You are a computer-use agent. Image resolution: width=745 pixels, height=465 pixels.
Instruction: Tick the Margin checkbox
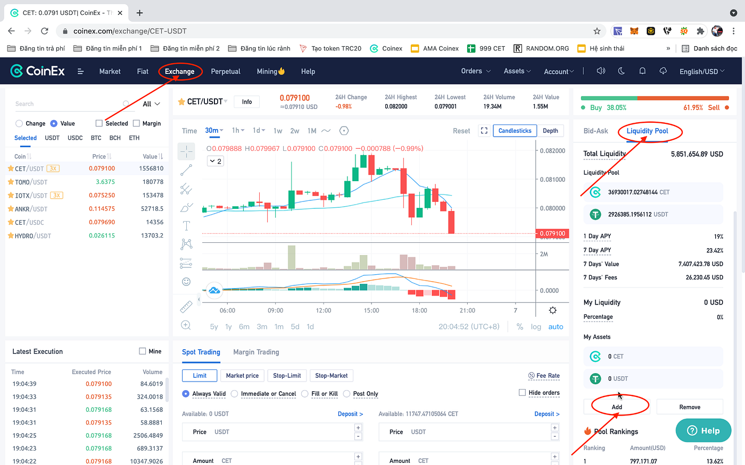pyautogui.click(x=136, y=123)
